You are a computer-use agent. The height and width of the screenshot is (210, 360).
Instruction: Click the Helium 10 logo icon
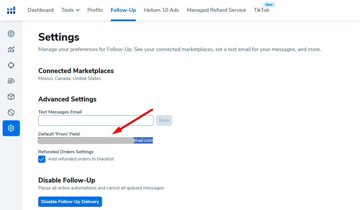pyautogui.click(x=11, y=10)
